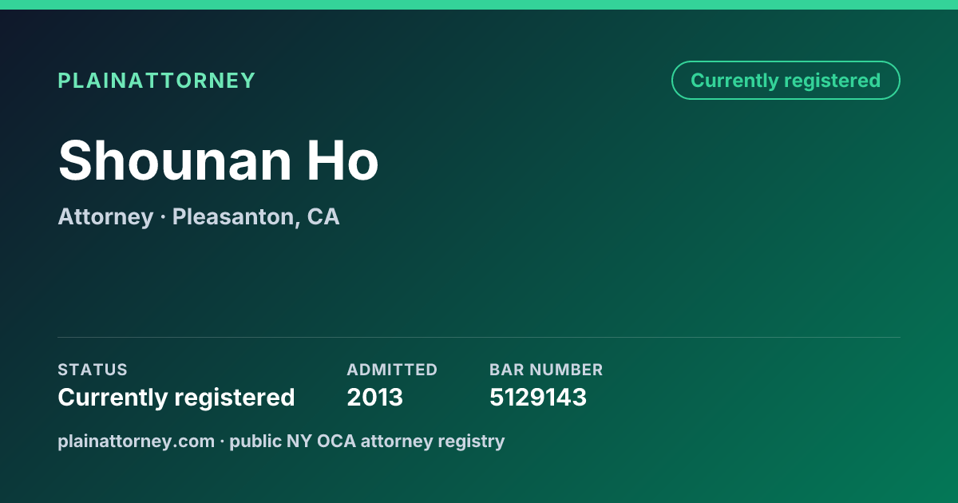Select the name heading Shounan Ho

click(218, 160)
